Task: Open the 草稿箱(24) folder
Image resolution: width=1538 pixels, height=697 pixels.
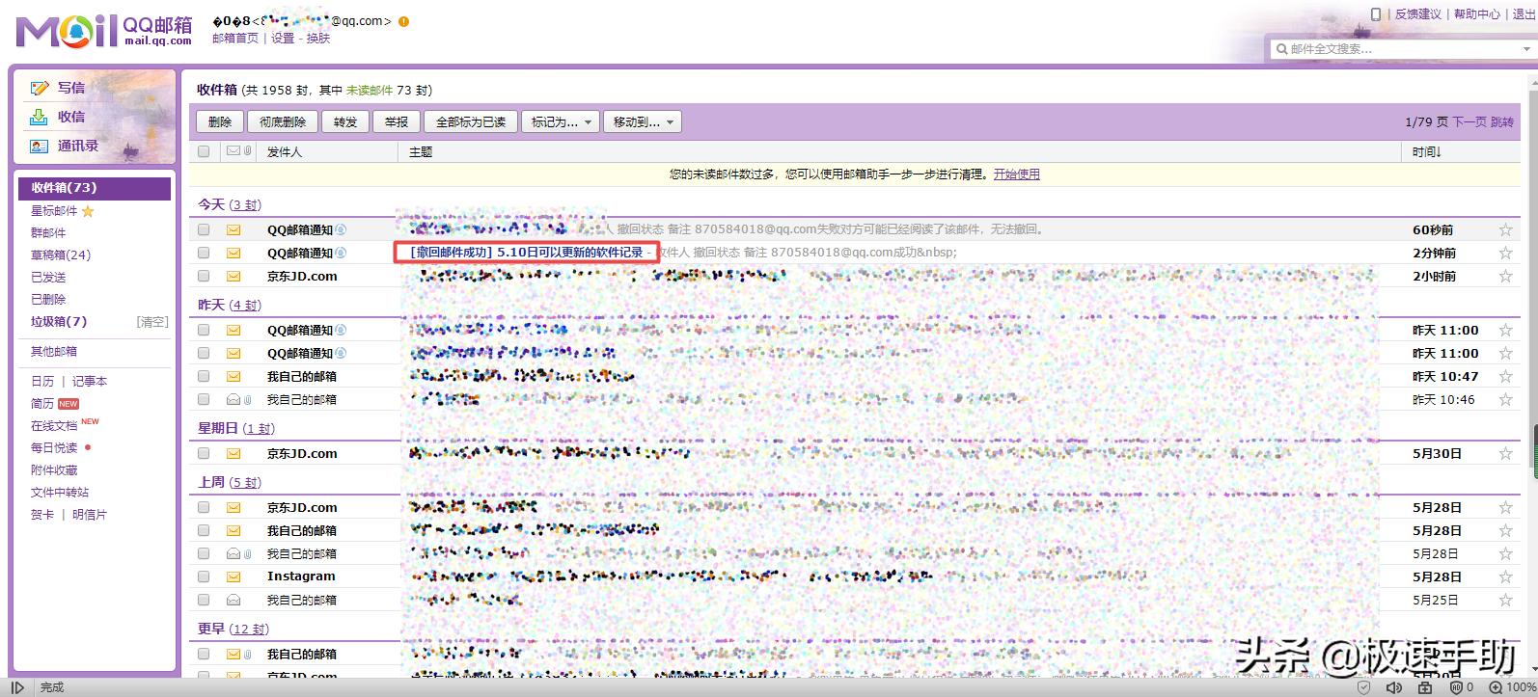Action: coord(61,255)
